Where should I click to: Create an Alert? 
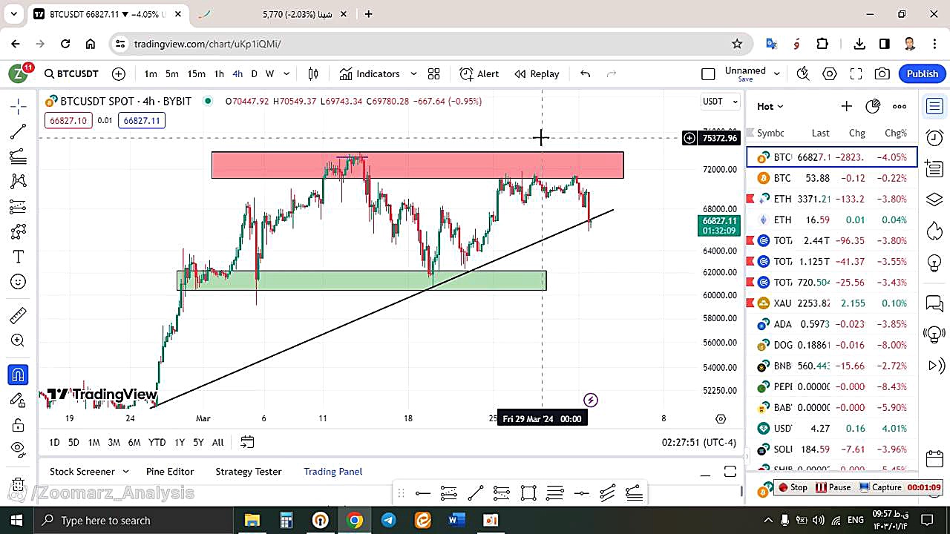(x=479, y=73)
